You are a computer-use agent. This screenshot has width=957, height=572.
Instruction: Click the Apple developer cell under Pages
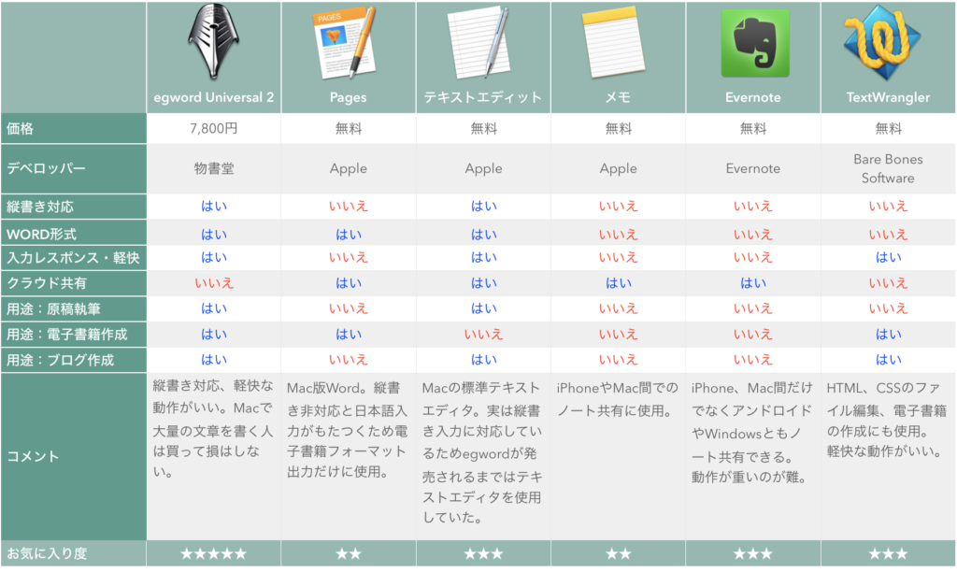(349, 168)
